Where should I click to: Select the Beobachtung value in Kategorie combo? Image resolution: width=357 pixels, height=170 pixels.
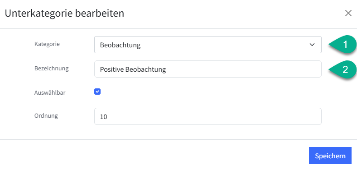click(120, 45)
